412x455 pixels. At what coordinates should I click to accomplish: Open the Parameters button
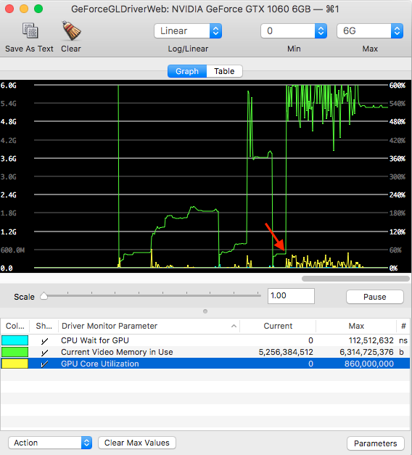(x=375, y=443)
